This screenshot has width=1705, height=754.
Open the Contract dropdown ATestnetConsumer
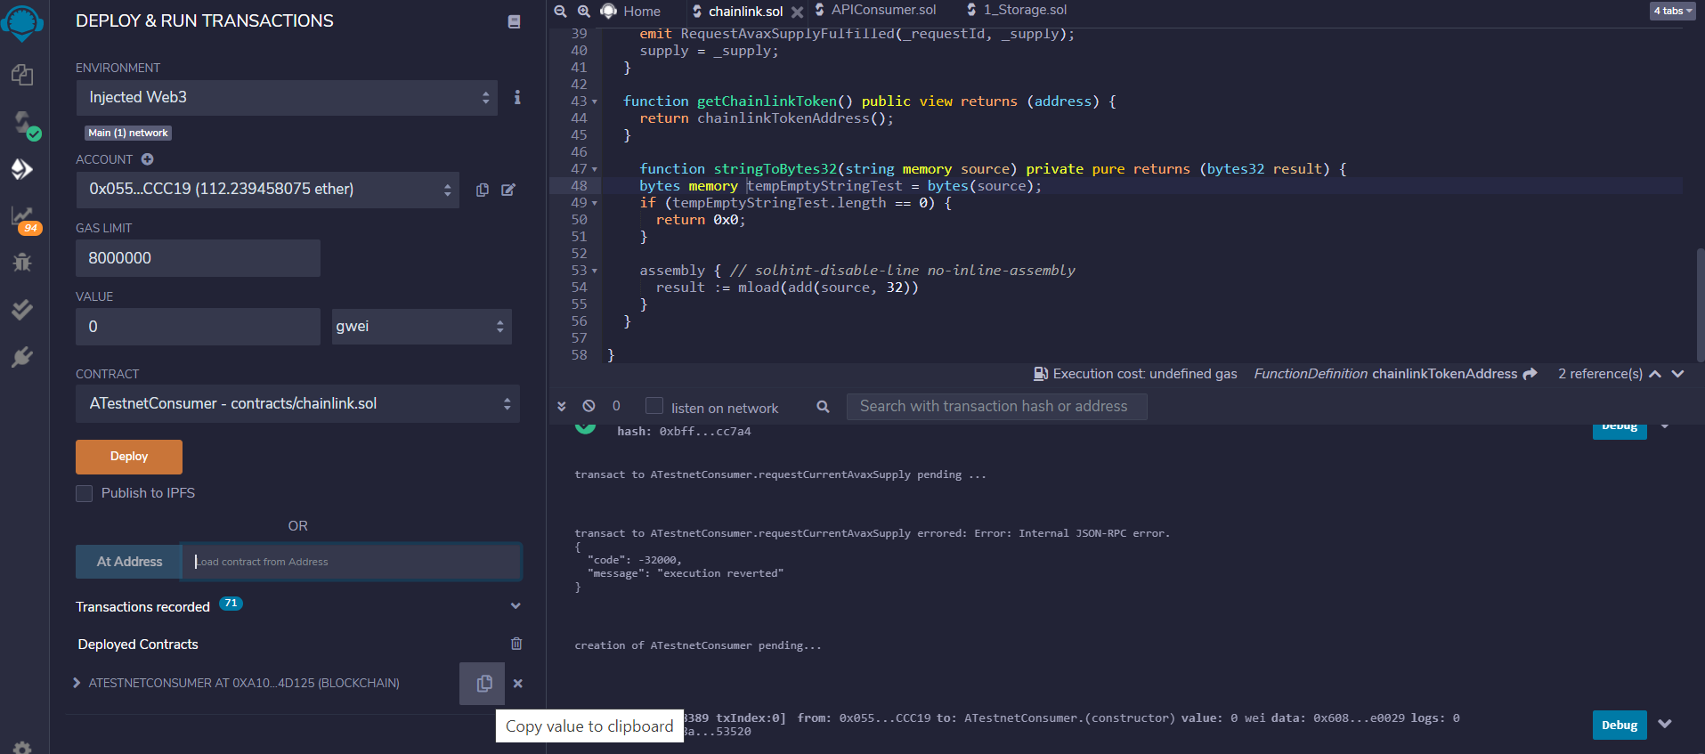click(x=298, y=403)
